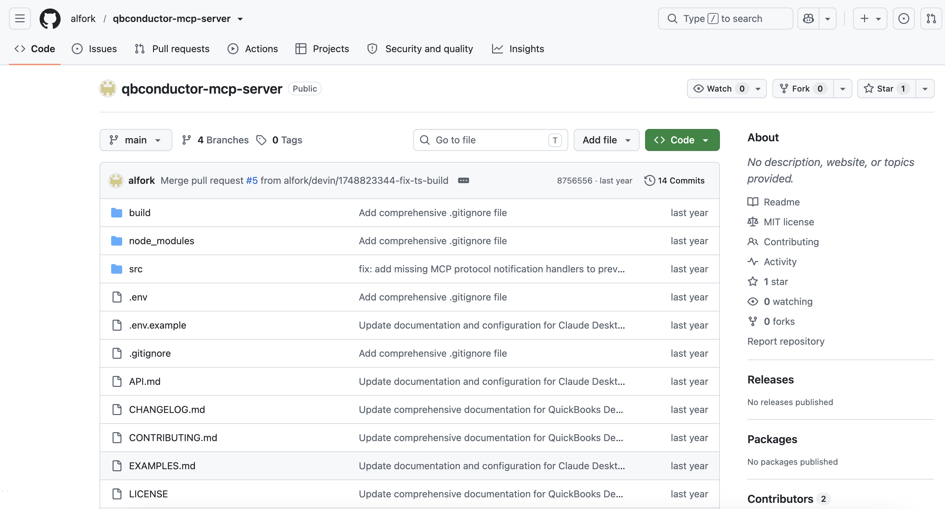
Task: Open the Copilot dropdown arrow in header
Action: (828, 18)
